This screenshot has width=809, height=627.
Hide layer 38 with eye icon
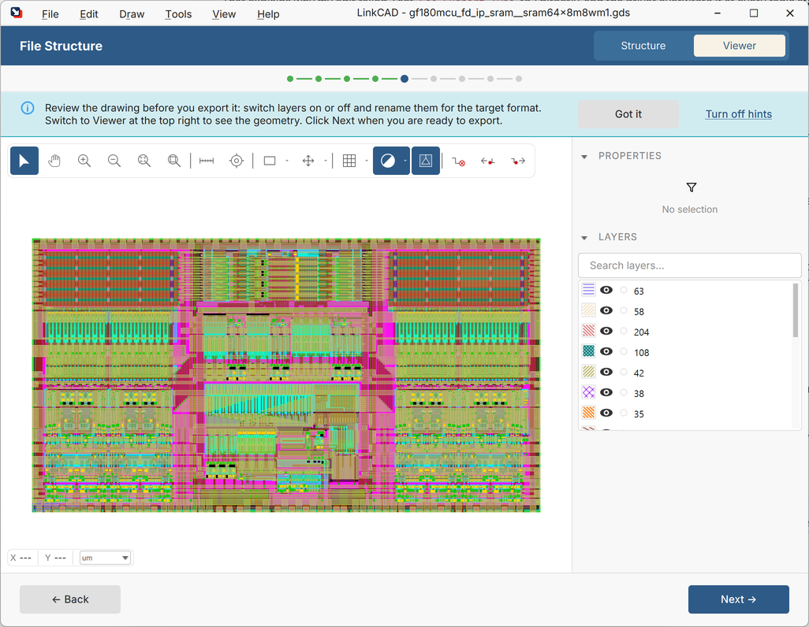tap(606, 392)
